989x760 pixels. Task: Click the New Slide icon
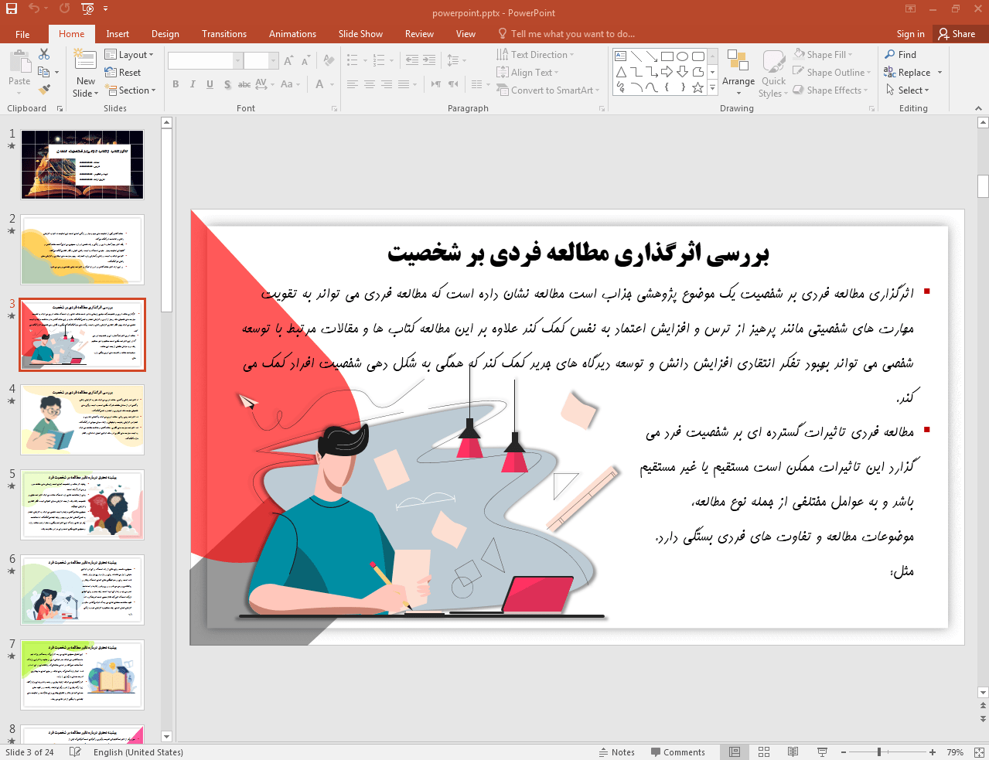86,60
